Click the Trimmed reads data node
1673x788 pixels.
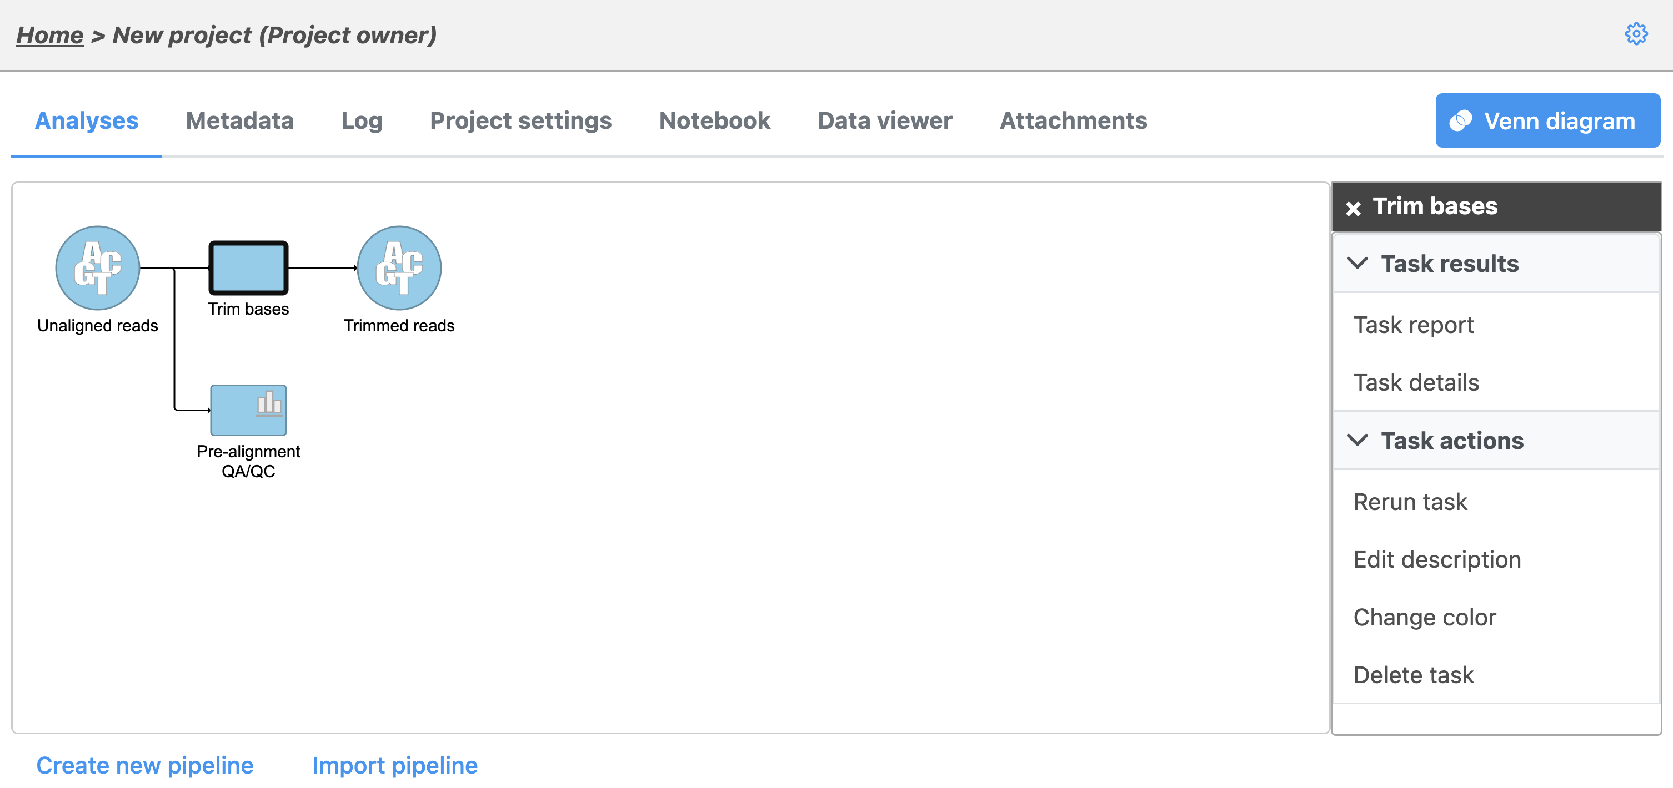(x=399, y=267)
